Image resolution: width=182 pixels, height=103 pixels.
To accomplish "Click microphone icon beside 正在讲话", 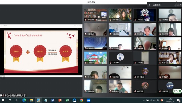I will click(149, 5).
